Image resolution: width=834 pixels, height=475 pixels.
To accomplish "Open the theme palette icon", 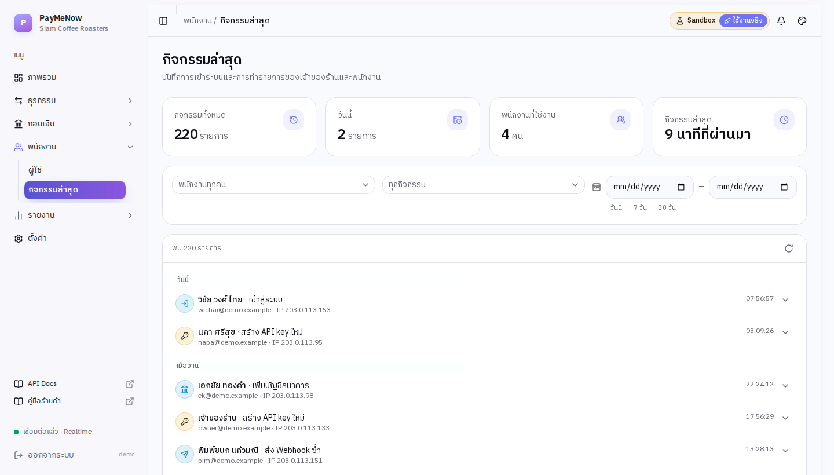I will [802, 21].
